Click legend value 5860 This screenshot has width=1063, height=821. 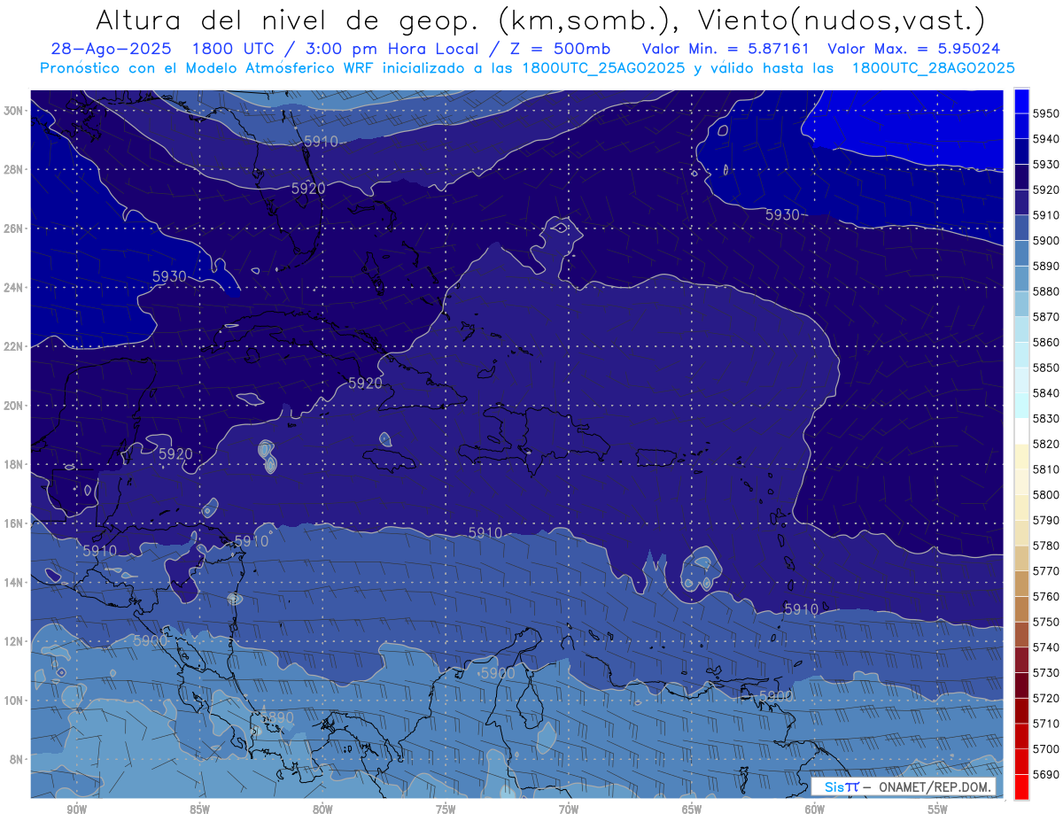1047,342
